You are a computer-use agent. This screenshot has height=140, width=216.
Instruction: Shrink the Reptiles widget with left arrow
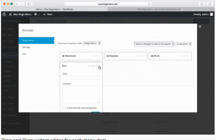[x=137, y=56]
